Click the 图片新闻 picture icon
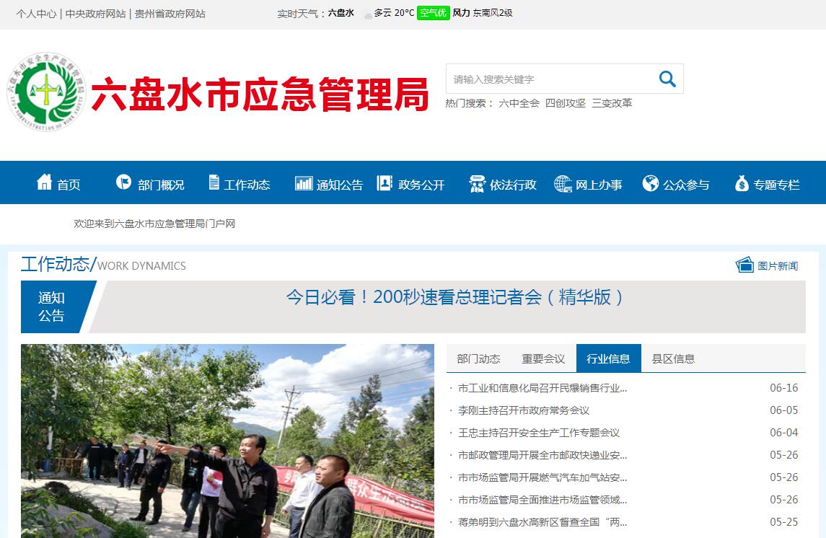Screen dimensions: 826x538 [745, 264]
